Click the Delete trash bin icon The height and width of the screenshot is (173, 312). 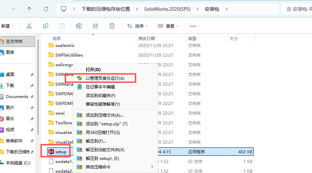pos(112,26)
